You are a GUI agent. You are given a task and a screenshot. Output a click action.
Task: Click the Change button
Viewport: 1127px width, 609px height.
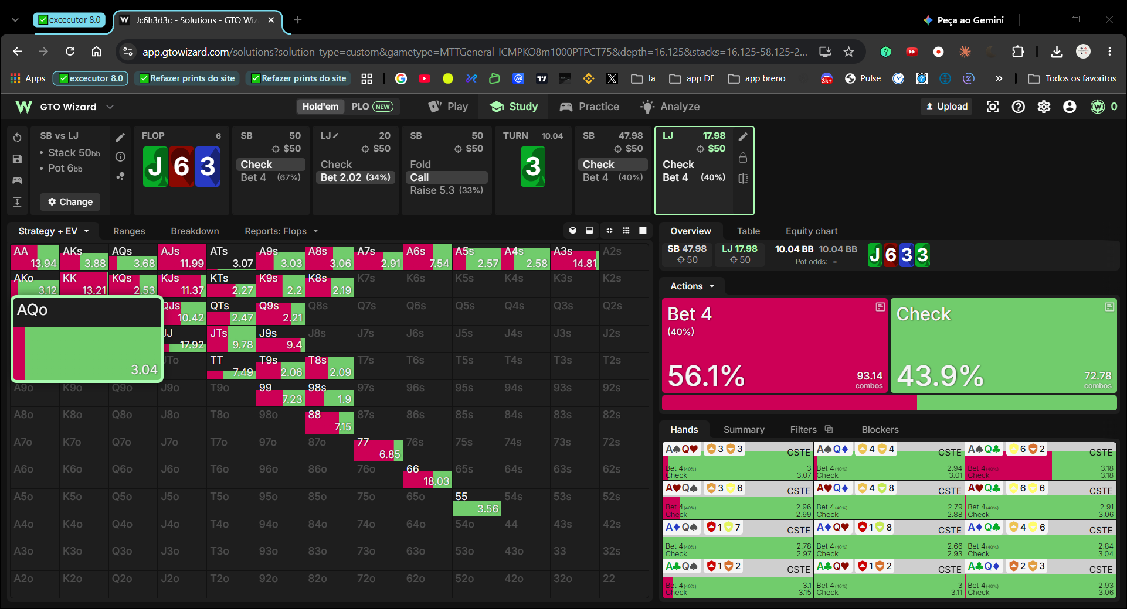click(70, 202)
